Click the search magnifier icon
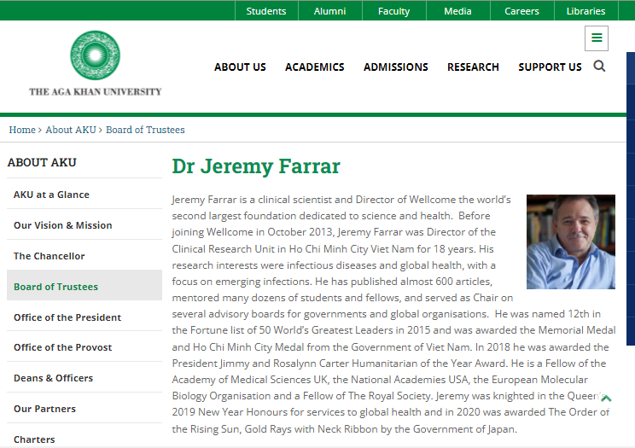 pyautogui.click(x=599, y=66)
